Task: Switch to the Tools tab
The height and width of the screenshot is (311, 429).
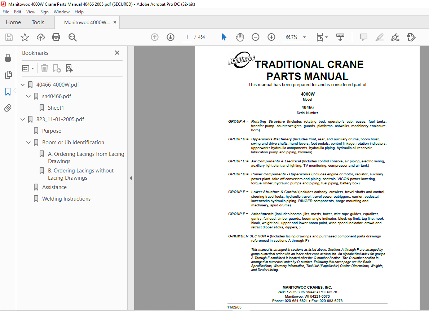Action: (38, 22)
